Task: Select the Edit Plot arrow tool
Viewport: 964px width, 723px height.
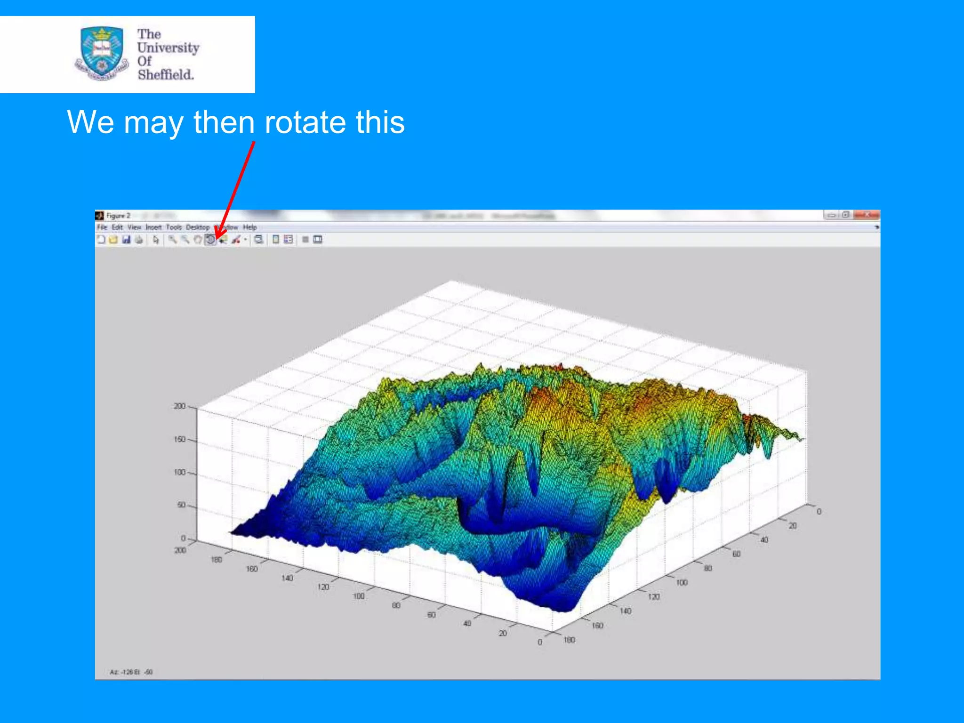Action: (x=156, y=240)
